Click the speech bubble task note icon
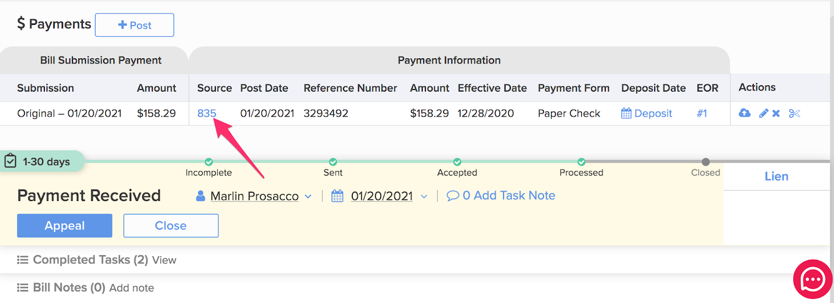This screenshot has width=834, height=303. 453,196
